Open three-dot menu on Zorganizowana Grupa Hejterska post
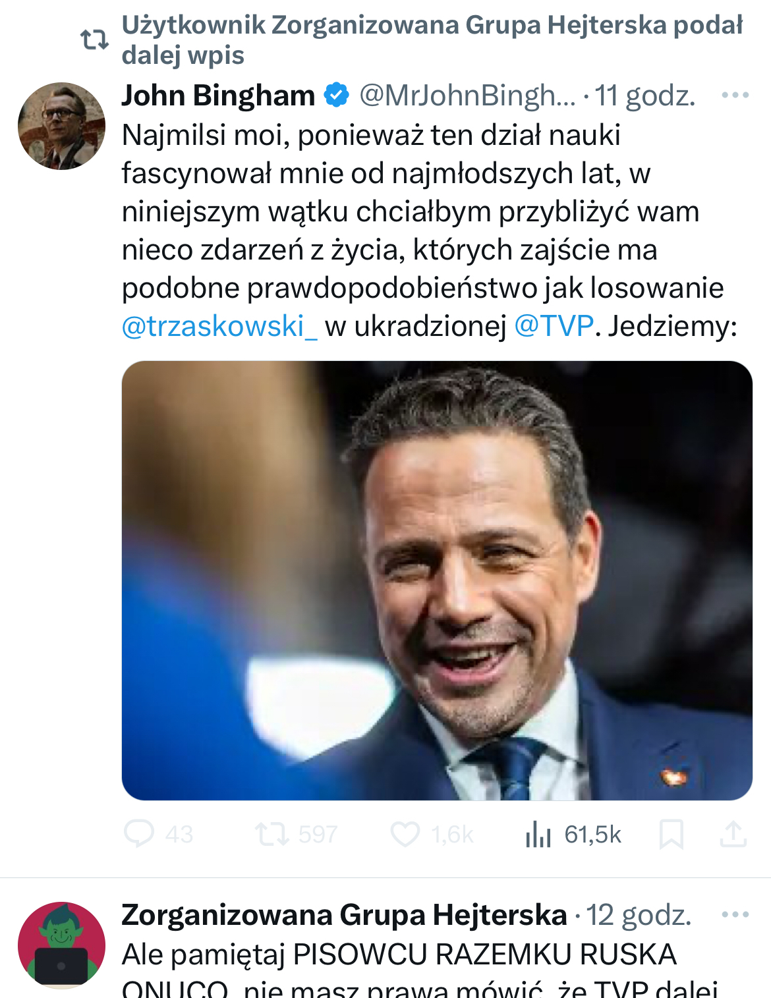This screenshot has width=771, height=998. [x=735, y=915]
